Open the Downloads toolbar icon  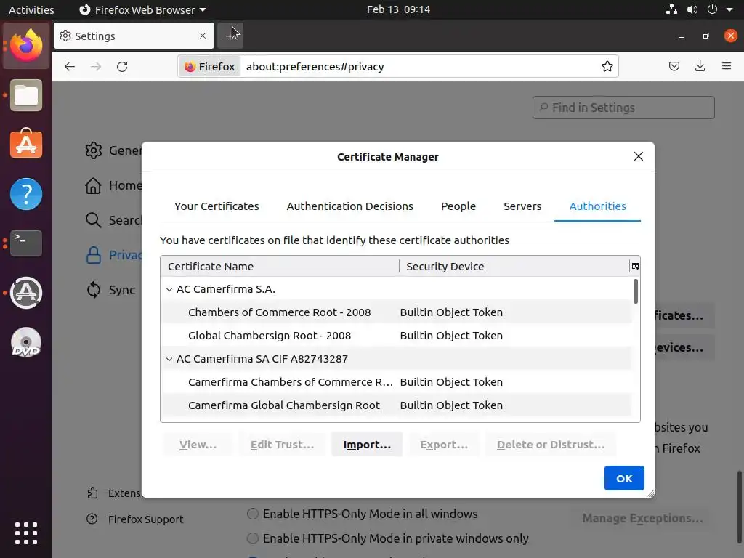(x=700, y=67)
